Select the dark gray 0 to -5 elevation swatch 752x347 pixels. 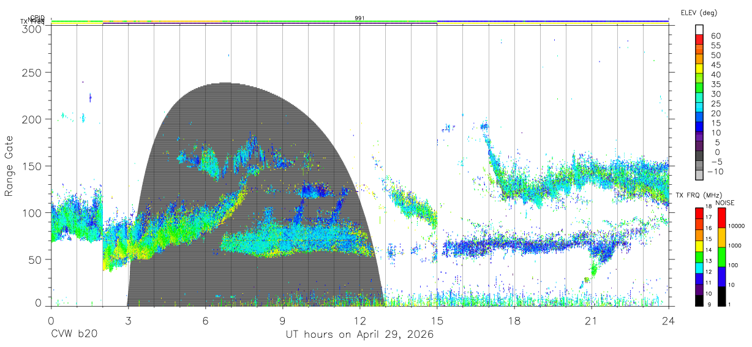[699, 156]
